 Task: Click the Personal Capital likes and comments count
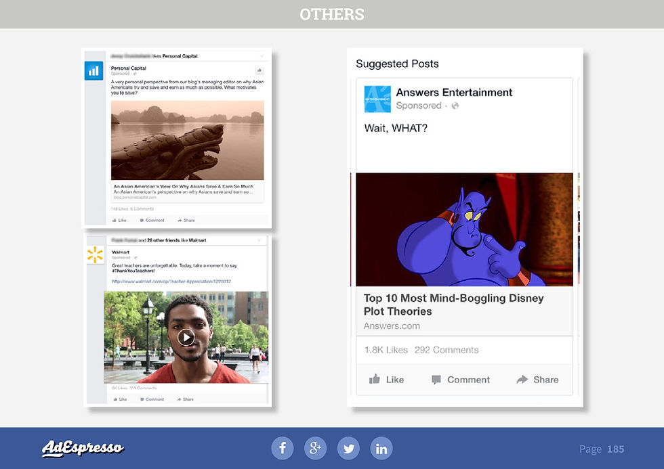coord(132,209)
